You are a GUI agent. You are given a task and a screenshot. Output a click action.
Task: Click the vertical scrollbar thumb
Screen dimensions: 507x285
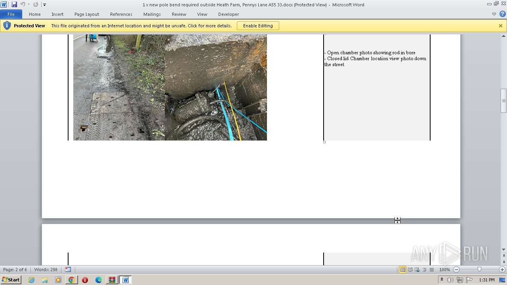click(504, 101)
